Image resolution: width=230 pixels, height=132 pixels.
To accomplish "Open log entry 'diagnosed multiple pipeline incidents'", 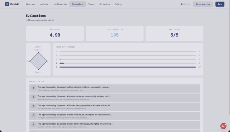I will click(x=114, y=88).
